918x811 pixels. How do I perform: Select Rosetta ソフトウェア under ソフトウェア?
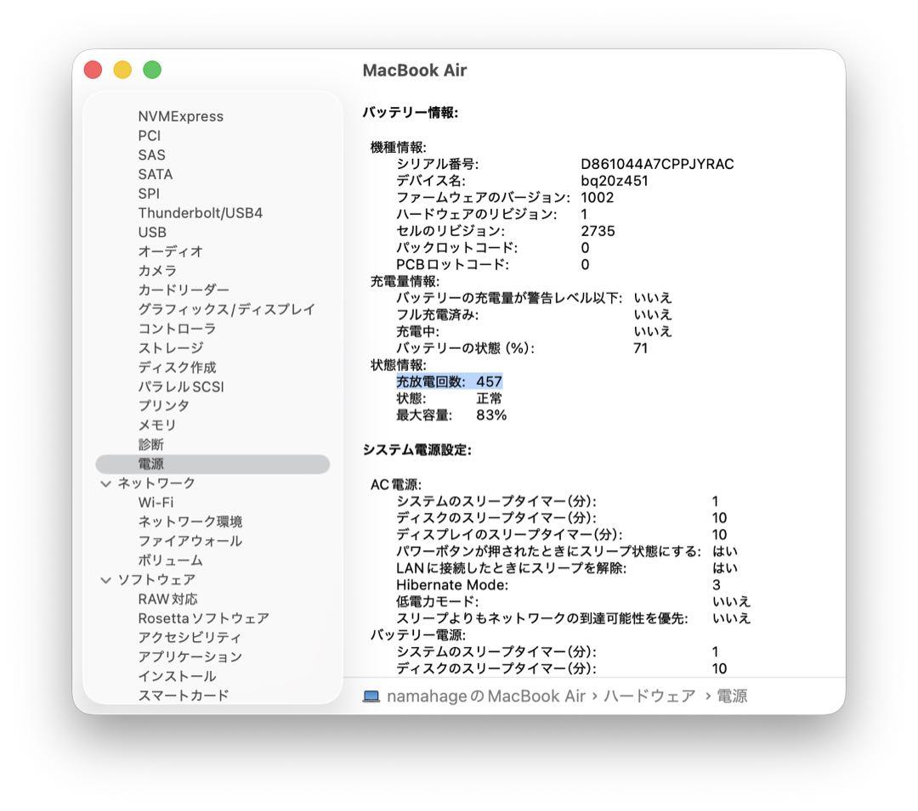tap(201, 618)
